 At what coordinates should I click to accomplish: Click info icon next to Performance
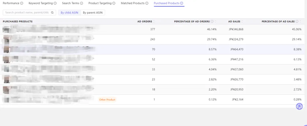pos(22,3)
